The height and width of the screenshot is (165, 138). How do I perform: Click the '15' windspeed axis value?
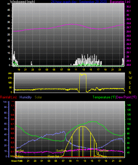(x=9, y=47)
